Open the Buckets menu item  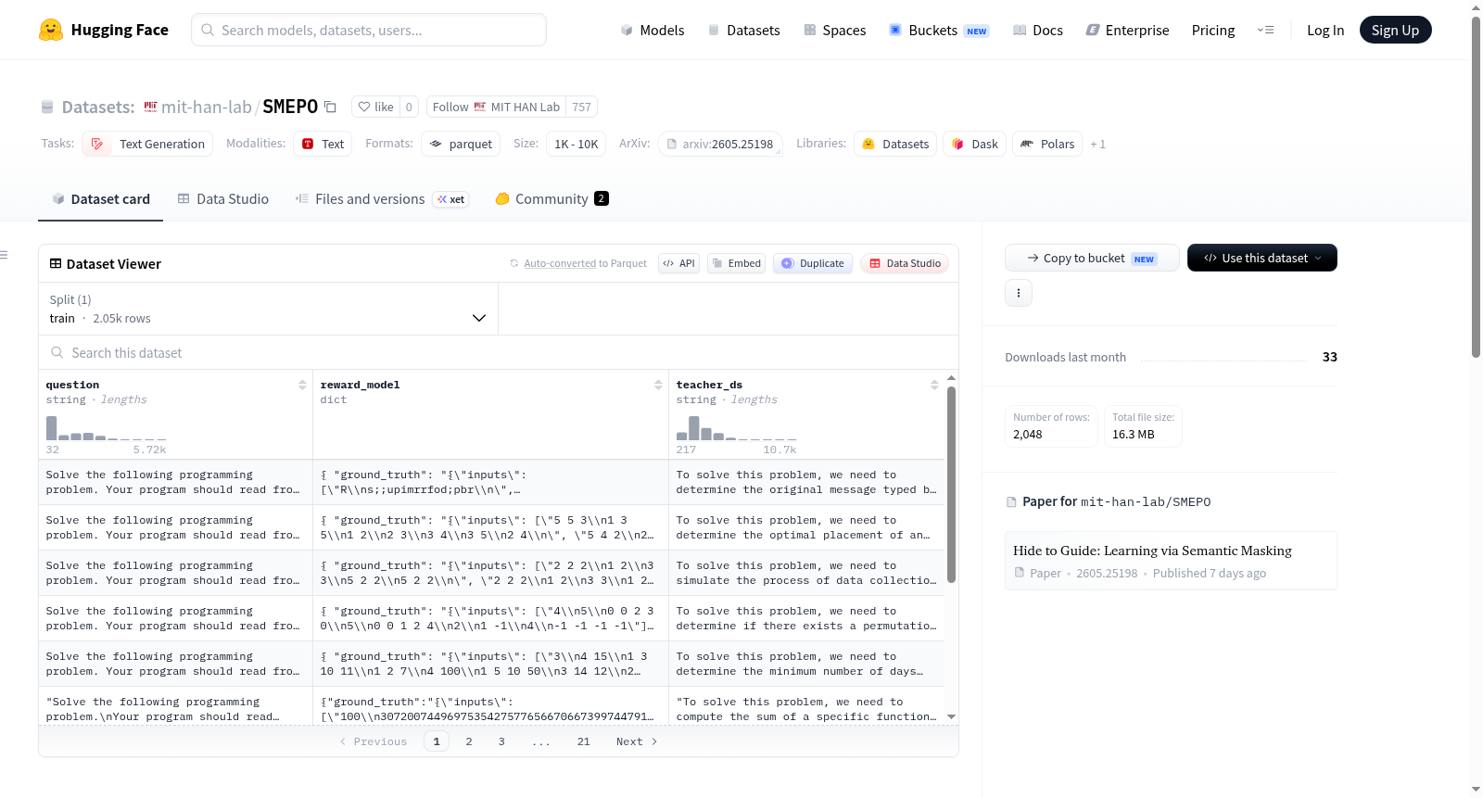[x=938, y=30]
